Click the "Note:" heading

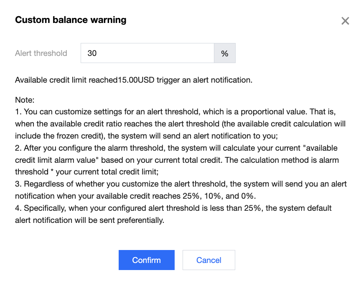coord(24,100)
